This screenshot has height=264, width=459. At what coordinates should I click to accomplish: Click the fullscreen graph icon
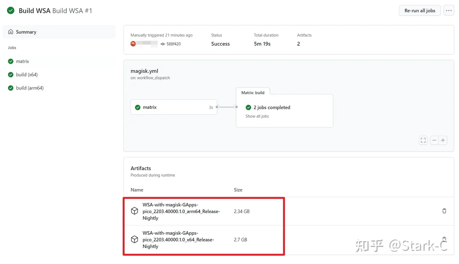click(423, 140)
